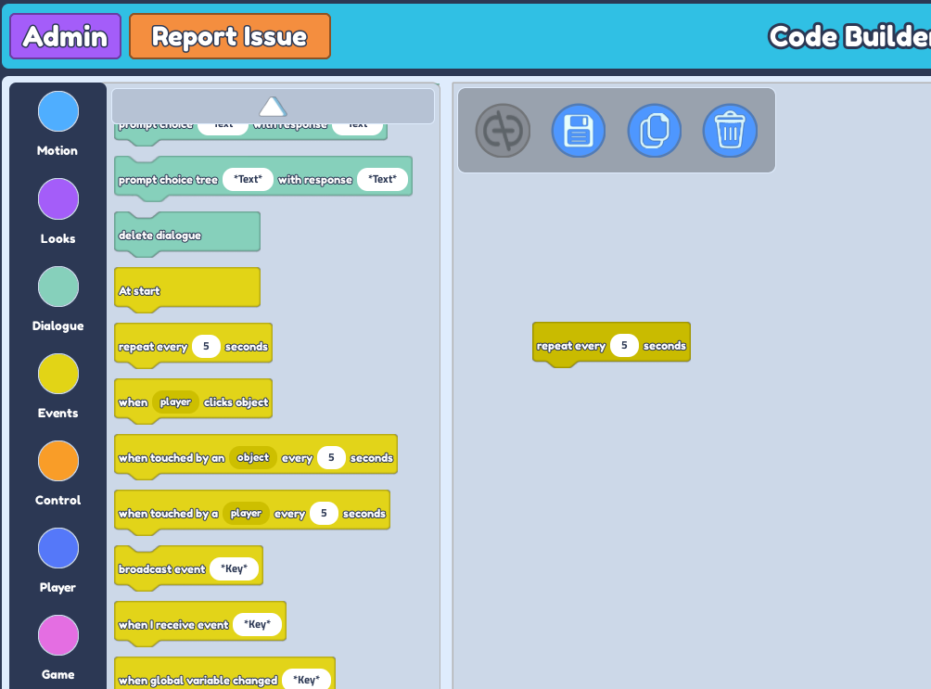Click the Admin button

(x=64, y=36)
